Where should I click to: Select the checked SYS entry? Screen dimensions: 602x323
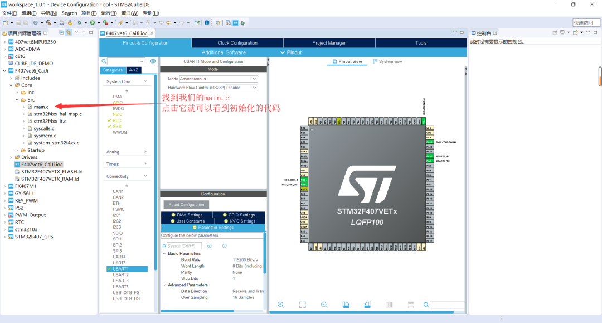[x=116, y=127]
